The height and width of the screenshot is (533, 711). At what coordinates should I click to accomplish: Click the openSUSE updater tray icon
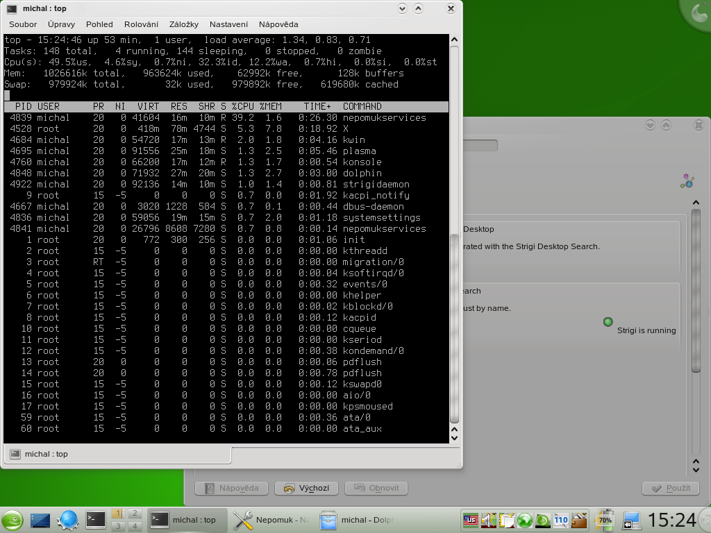click(x=543, y=520)
